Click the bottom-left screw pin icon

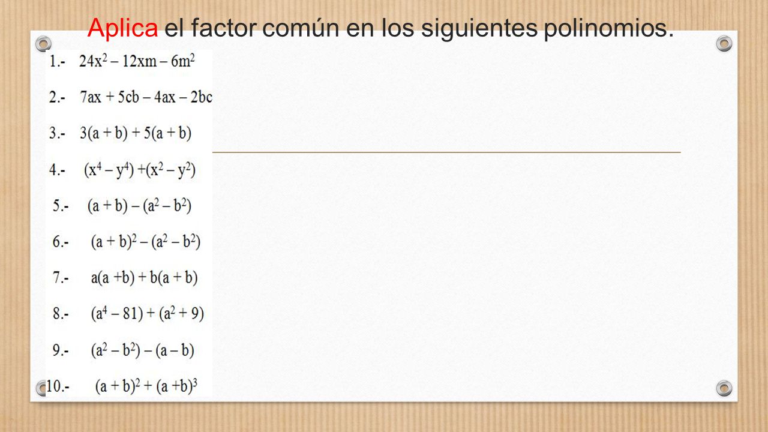(x=41, y=388)
